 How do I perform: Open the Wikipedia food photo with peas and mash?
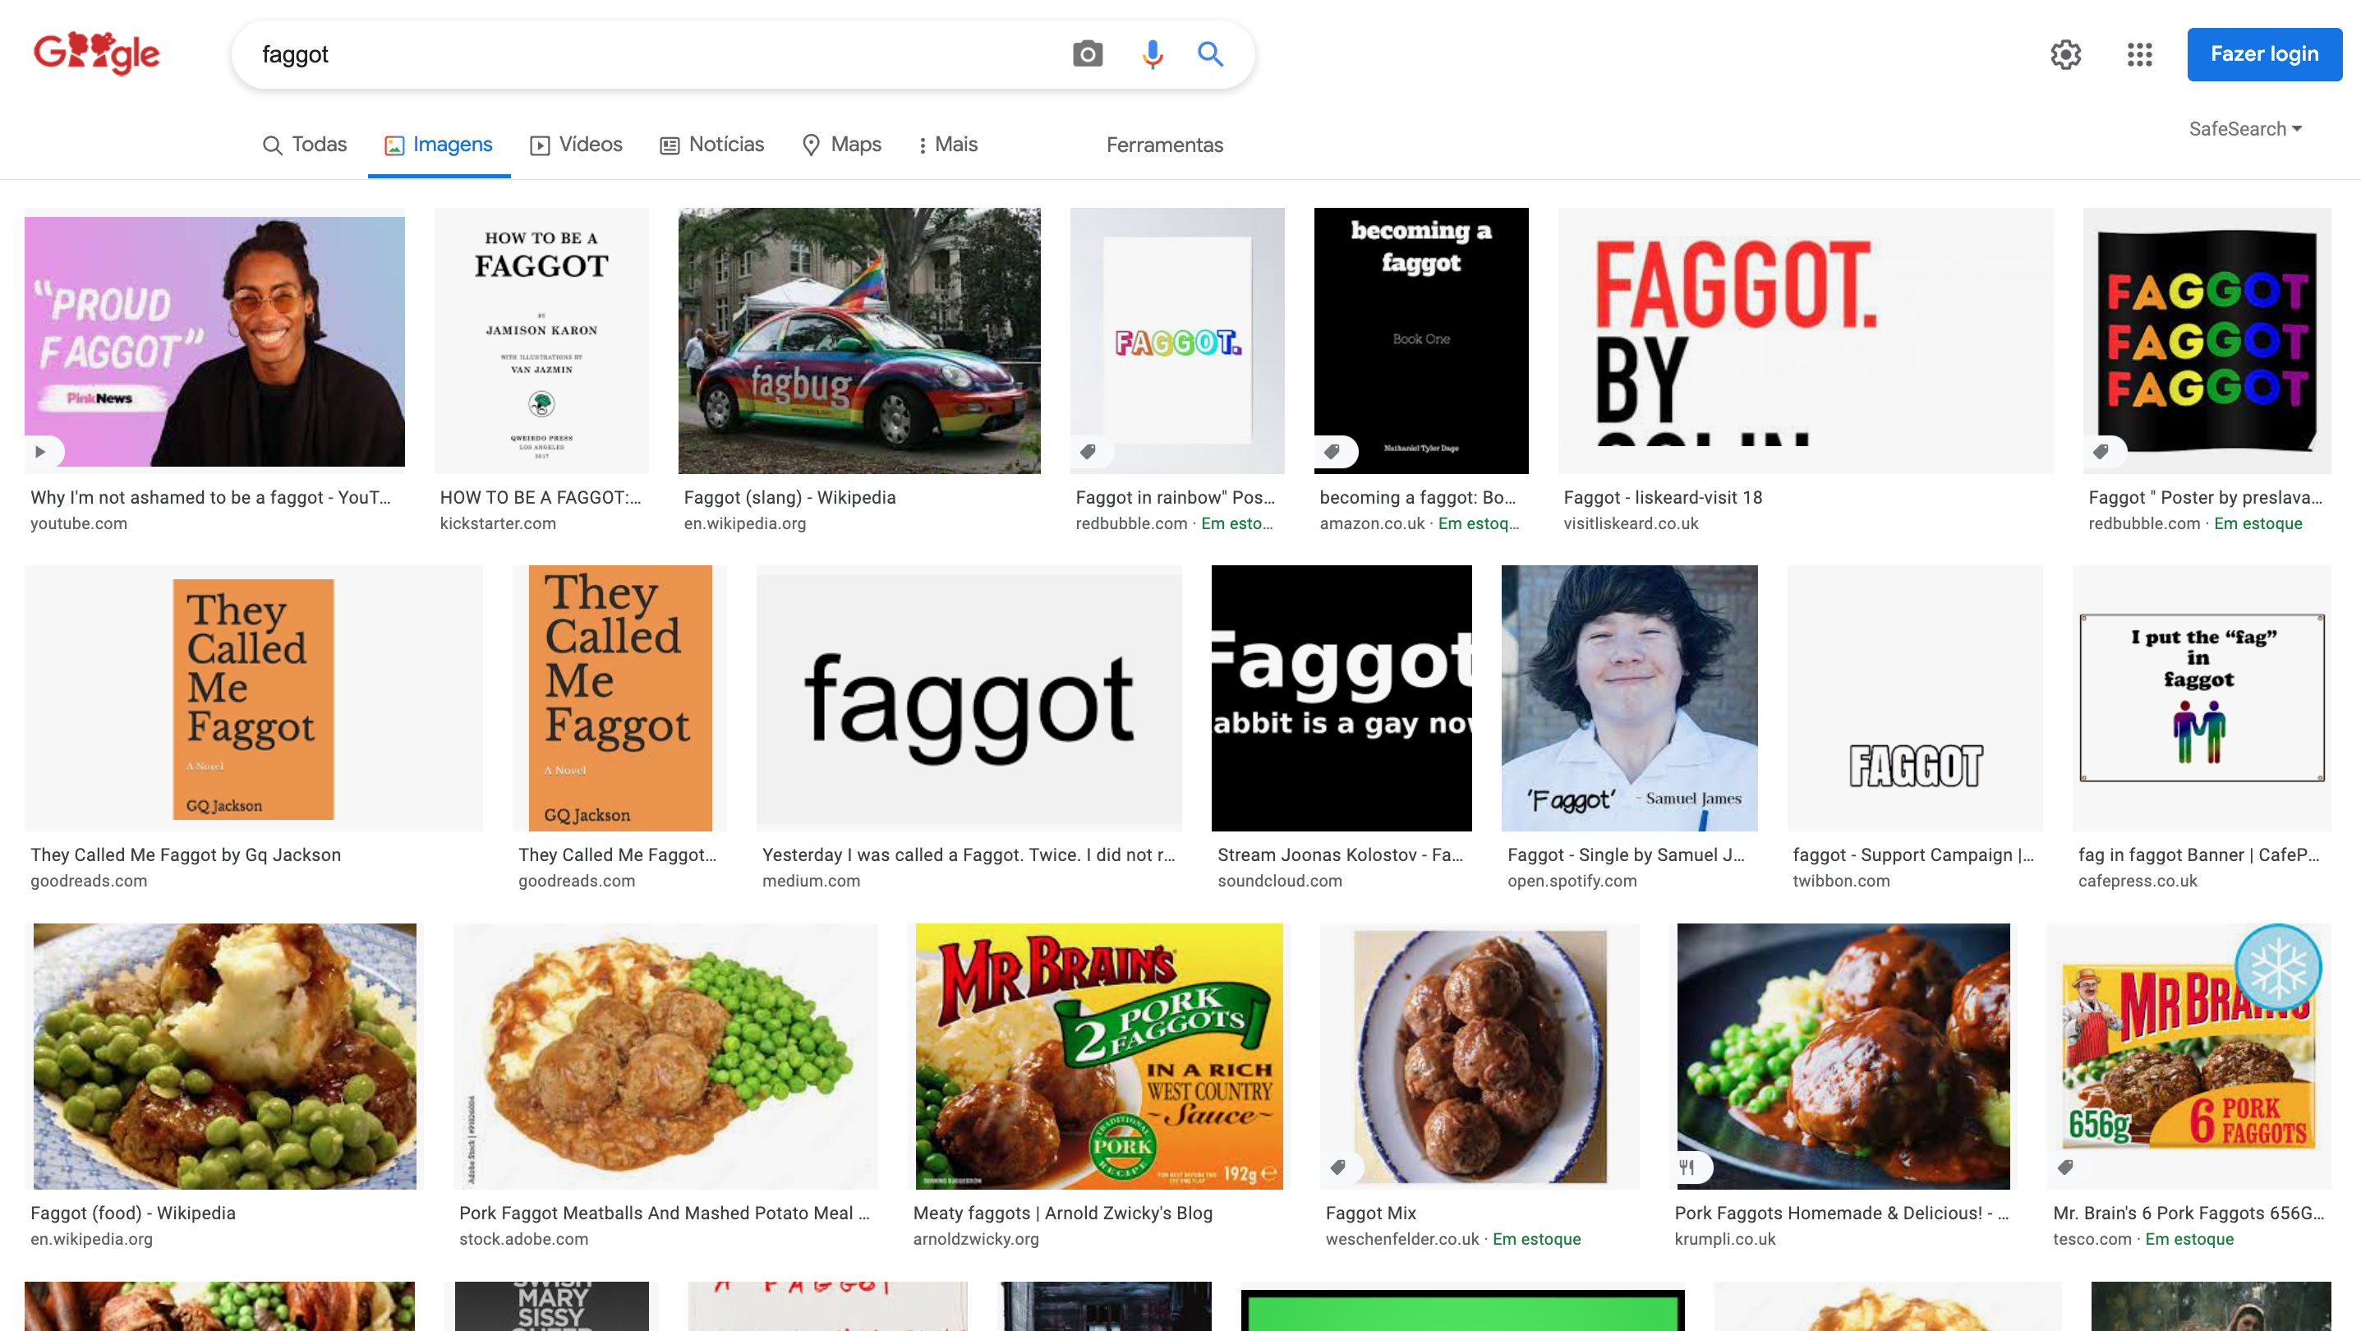[x=224, y=1056]
